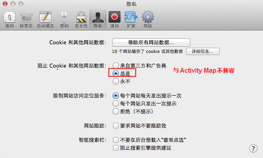Select the 安全性 Security padlock icon
Viewport: 263px width, 158px height.
pos(81,20)
